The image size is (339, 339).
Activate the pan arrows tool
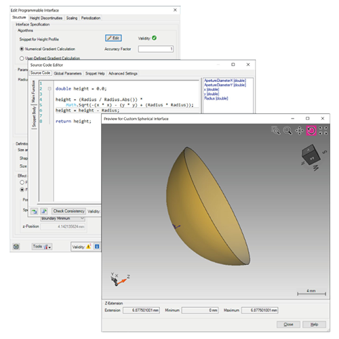point(300,130)
